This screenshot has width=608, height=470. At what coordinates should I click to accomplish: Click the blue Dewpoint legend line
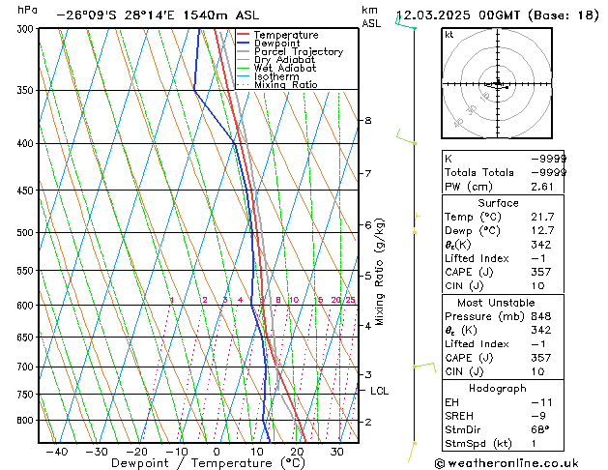244,44
